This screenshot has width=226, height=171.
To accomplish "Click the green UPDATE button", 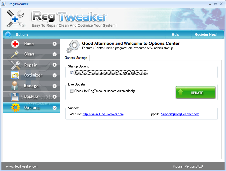I will (x=195, y=92).
